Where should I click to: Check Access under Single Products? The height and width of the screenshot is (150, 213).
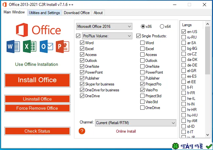coord(142,55)
